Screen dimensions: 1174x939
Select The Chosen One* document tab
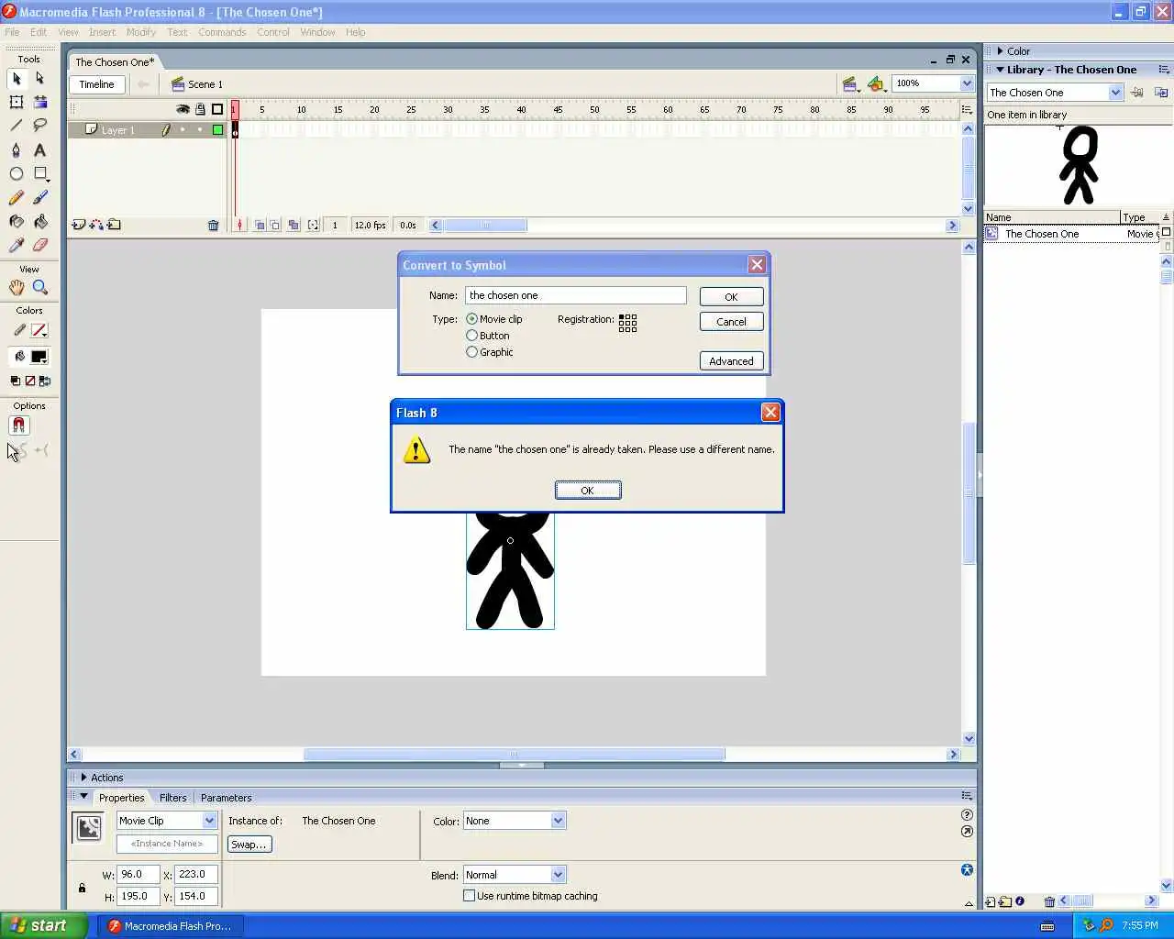tap(115, 62)
